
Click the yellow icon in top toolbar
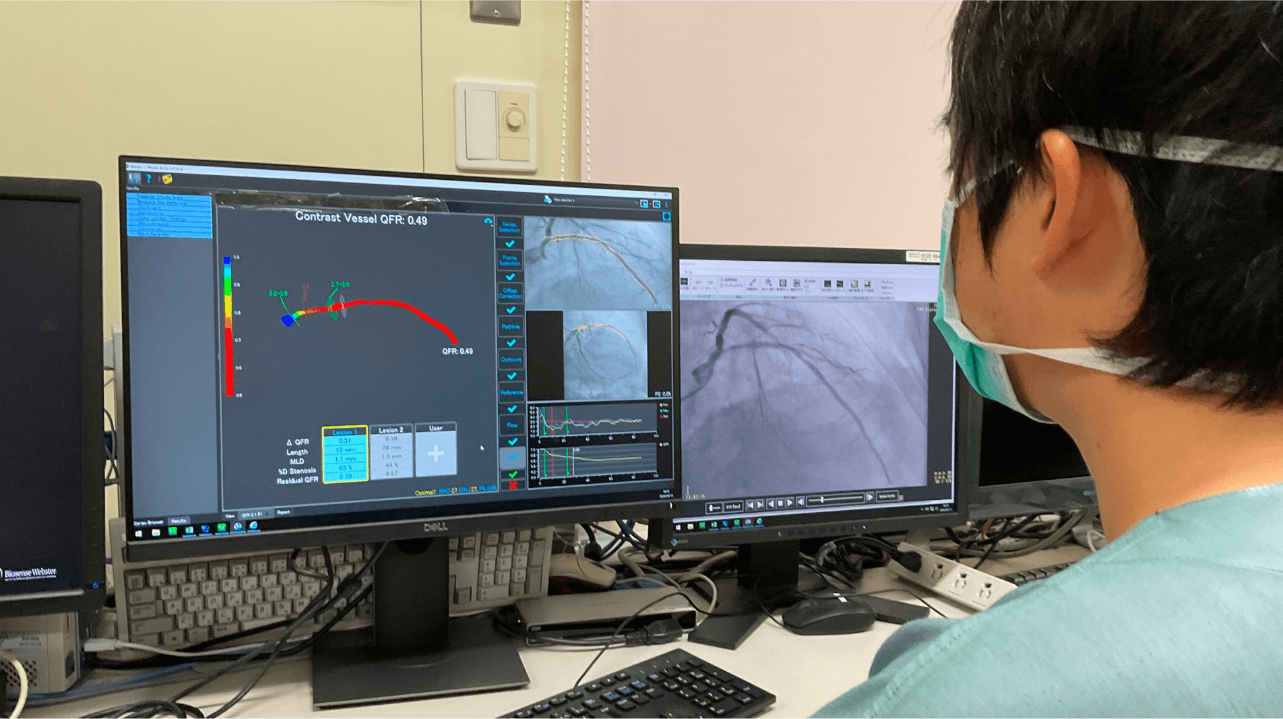(166, 179)
